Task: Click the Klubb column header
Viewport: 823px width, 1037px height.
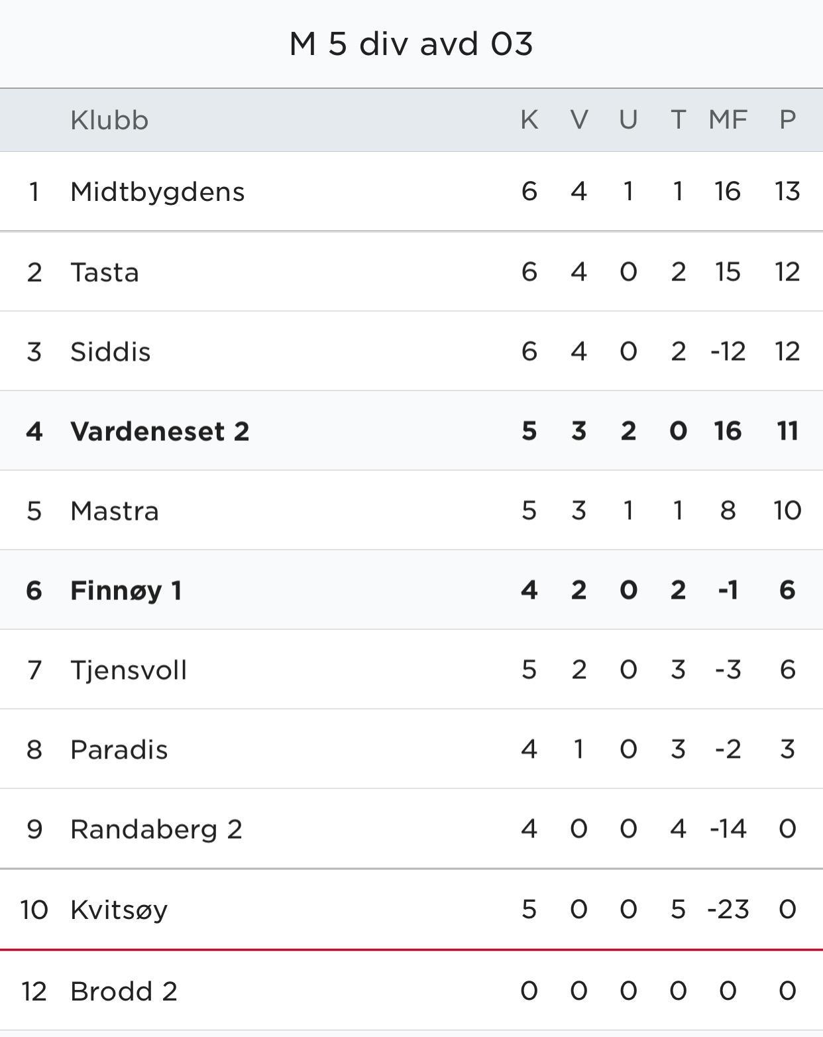Action: point(109,120)
